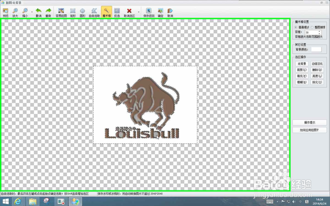Click the 亮度(L) brightness button
Viewport: 330px width, 206px height.
[317, 76]
